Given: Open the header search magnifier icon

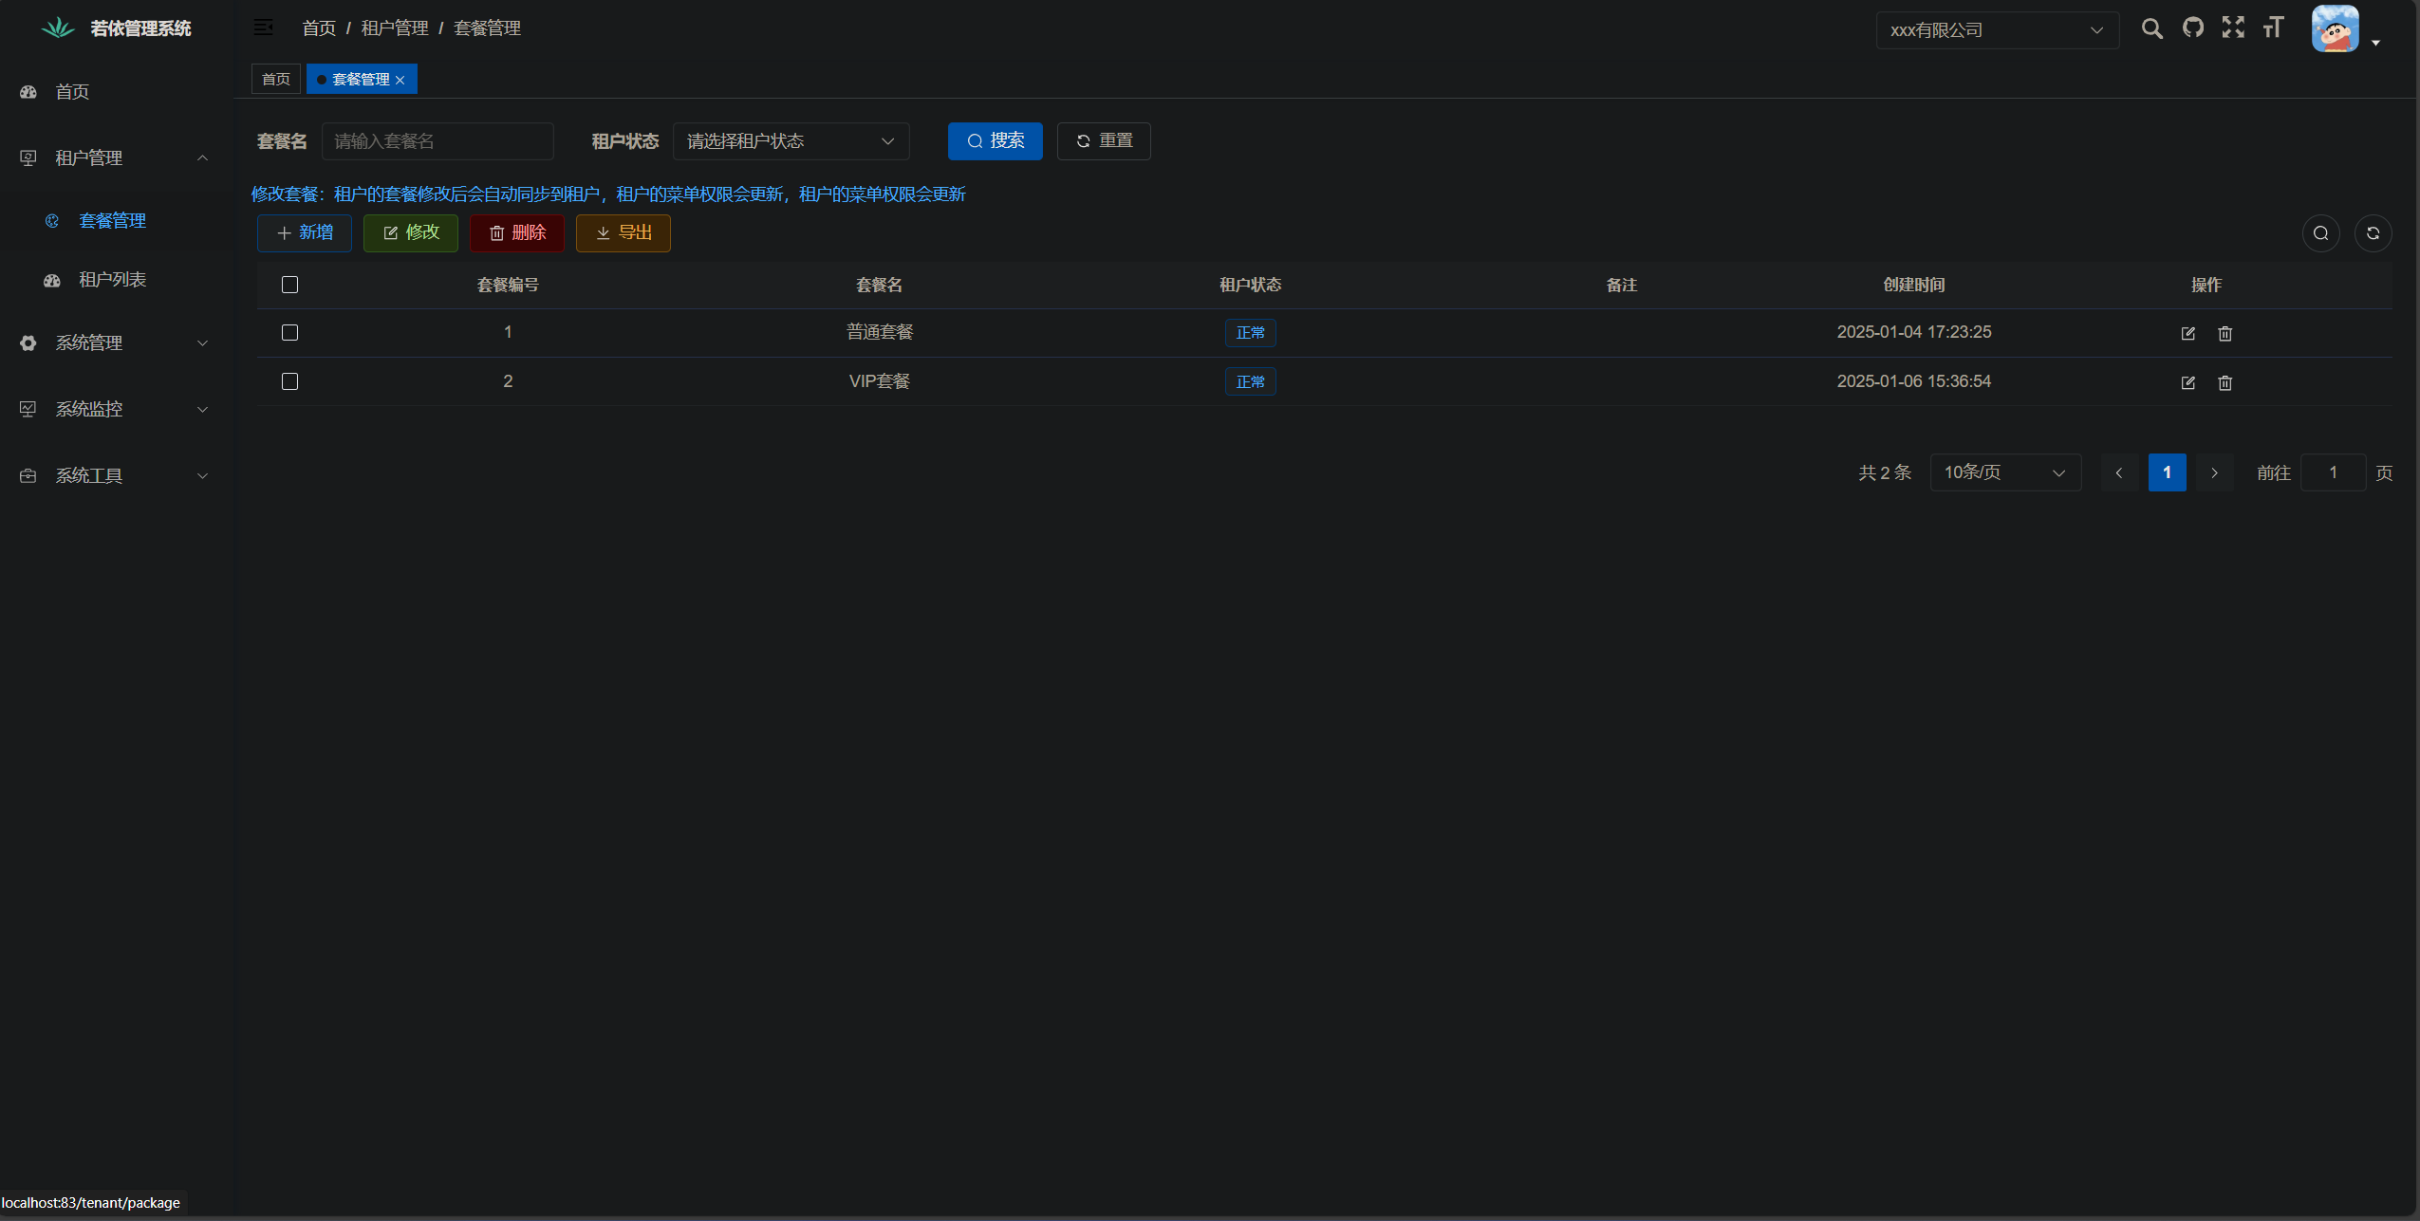Looking at the screenshot, I should coord(2151,28).
